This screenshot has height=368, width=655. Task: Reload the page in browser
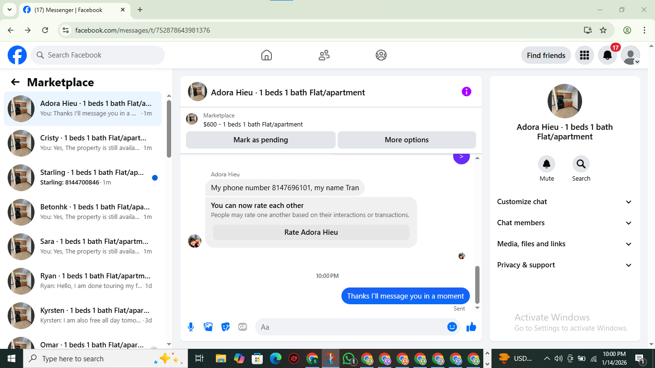[45, 30]
